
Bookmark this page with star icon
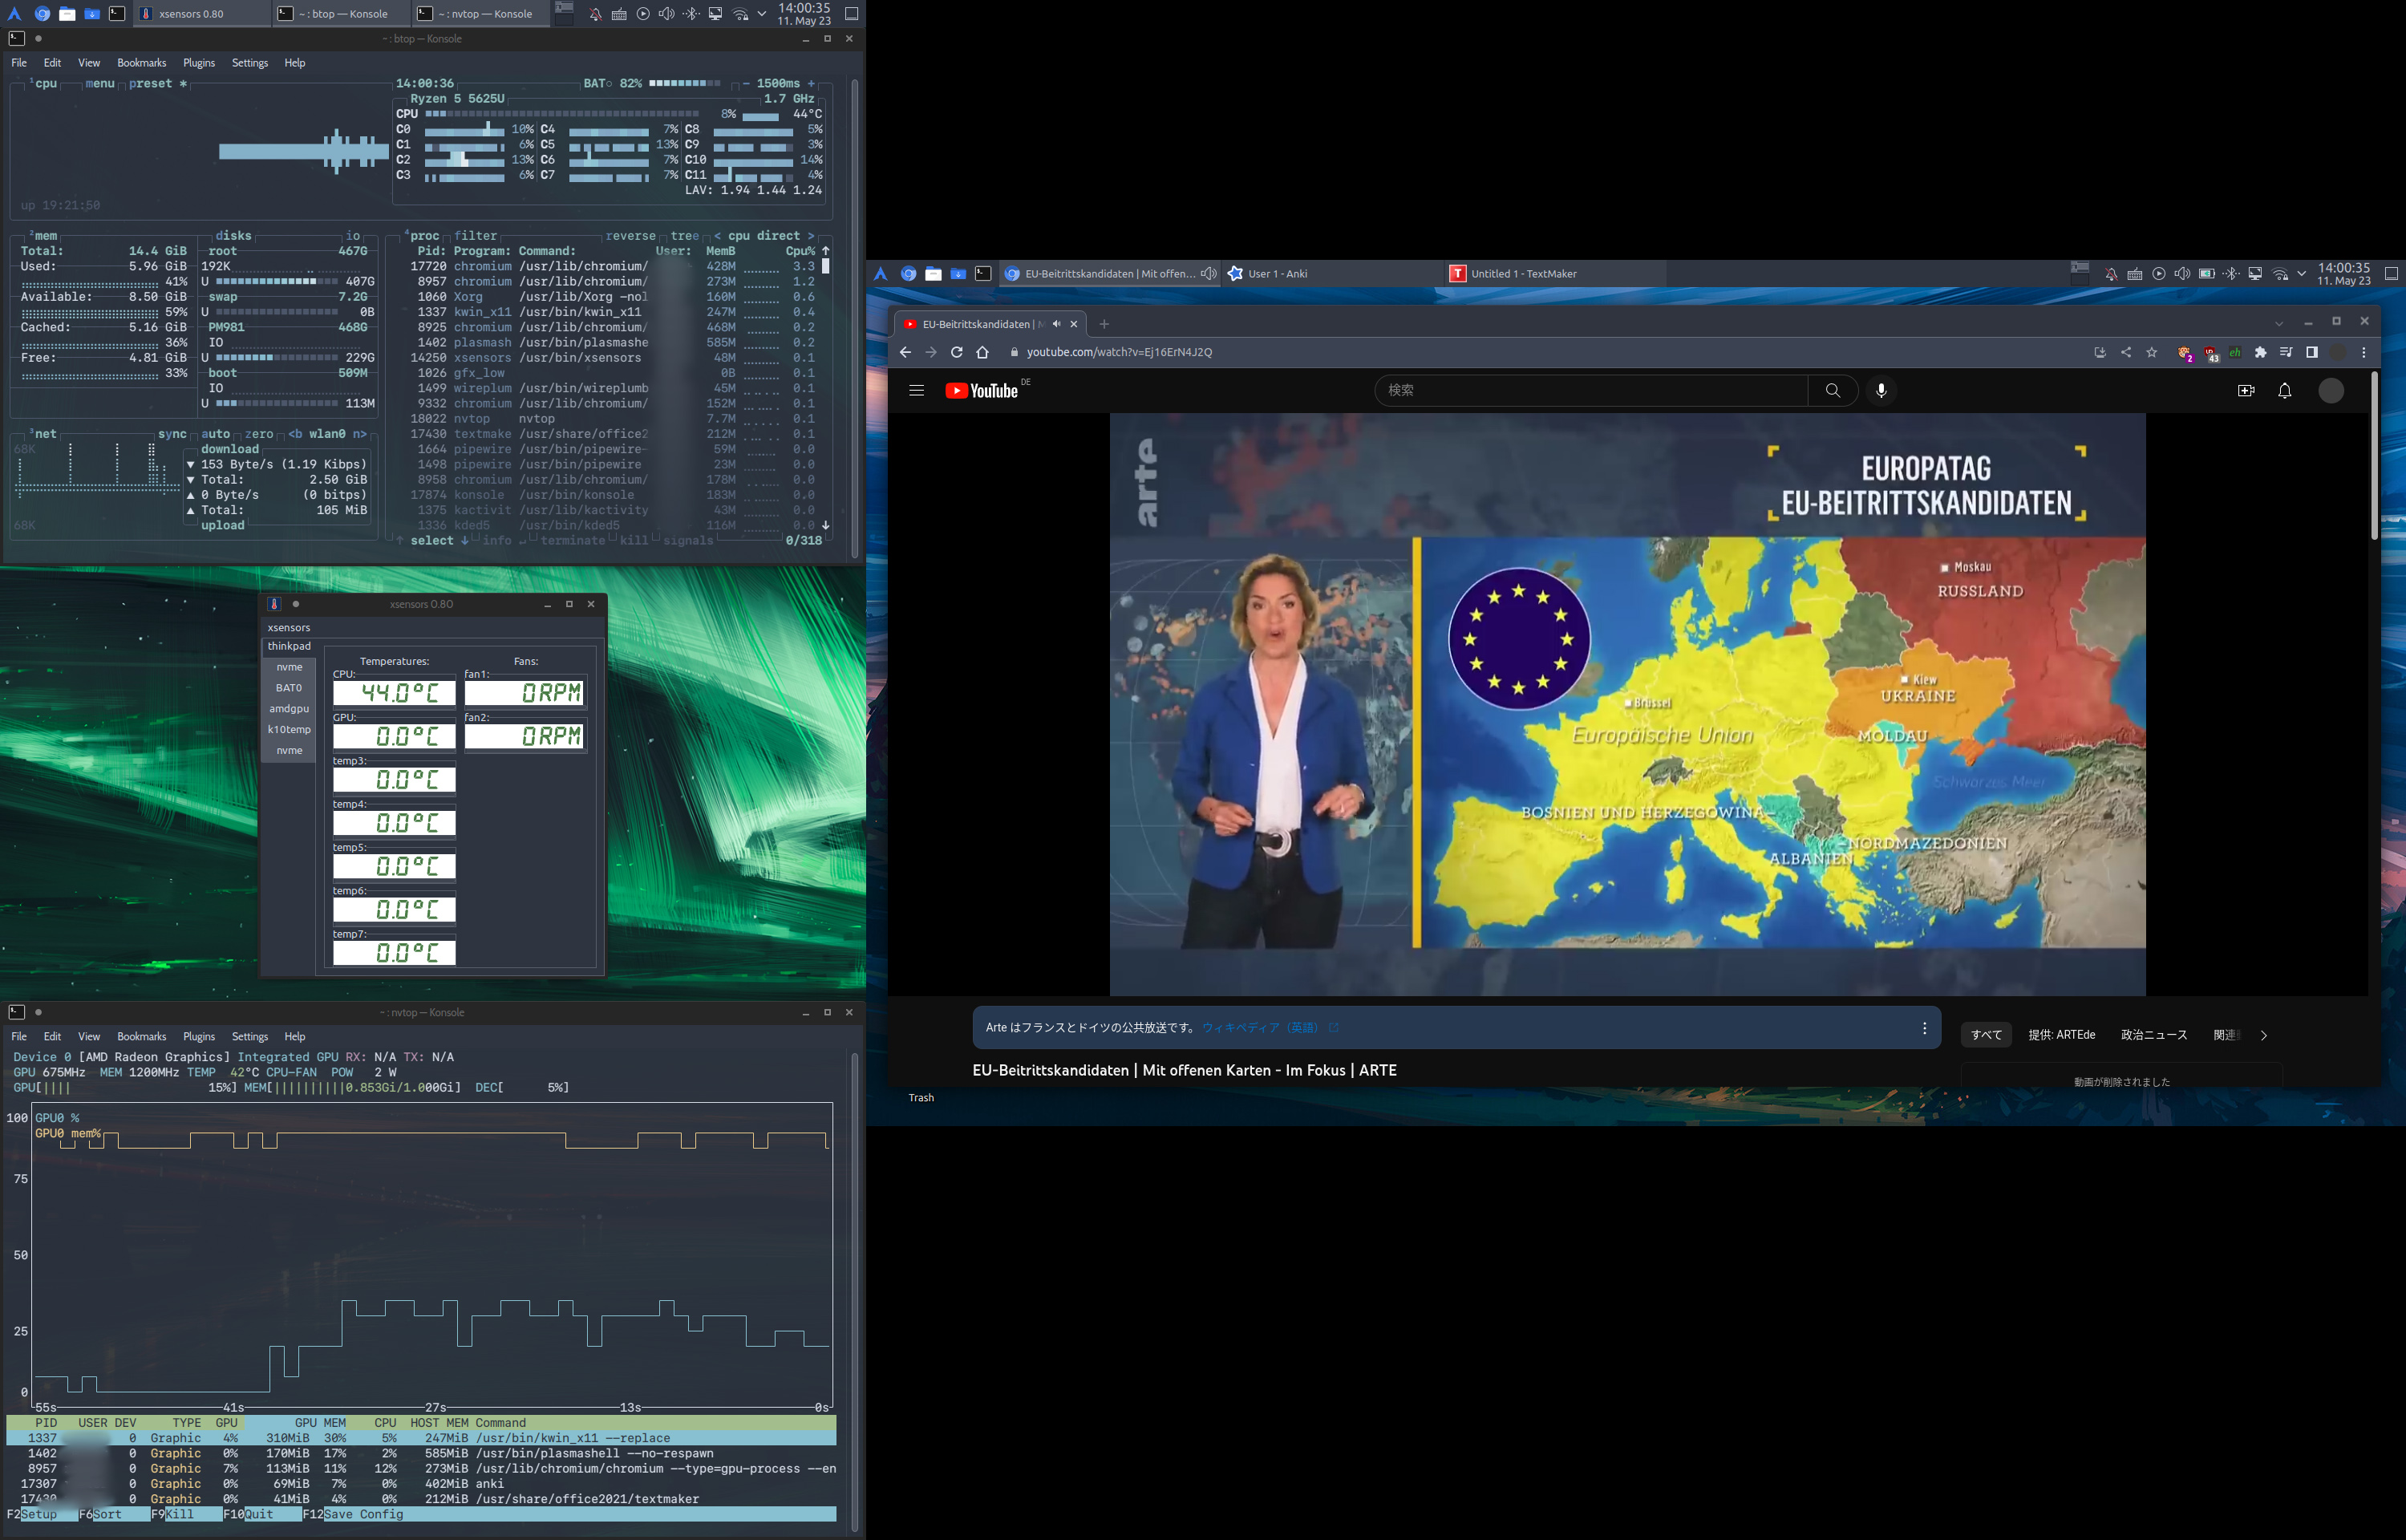[x=2151, y=352]
